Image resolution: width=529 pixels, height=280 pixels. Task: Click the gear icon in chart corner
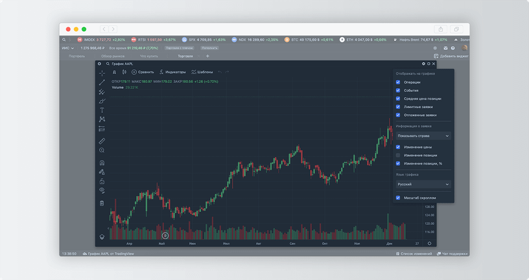[423, 64]
